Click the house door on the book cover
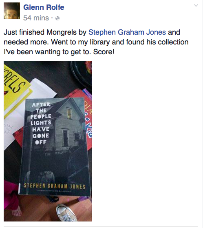This screenshot has width=203, height=228. [65, 138]
